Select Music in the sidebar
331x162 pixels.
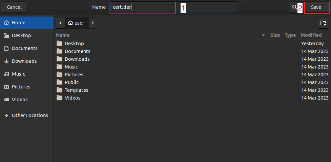tap(18, 74)
